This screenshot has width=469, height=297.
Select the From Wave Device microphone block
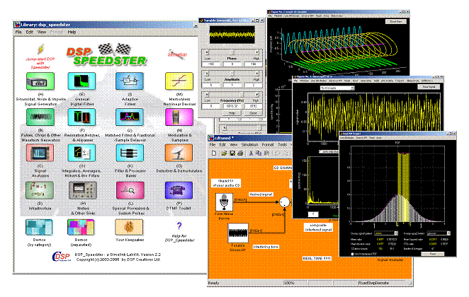[x=225, y=202]
